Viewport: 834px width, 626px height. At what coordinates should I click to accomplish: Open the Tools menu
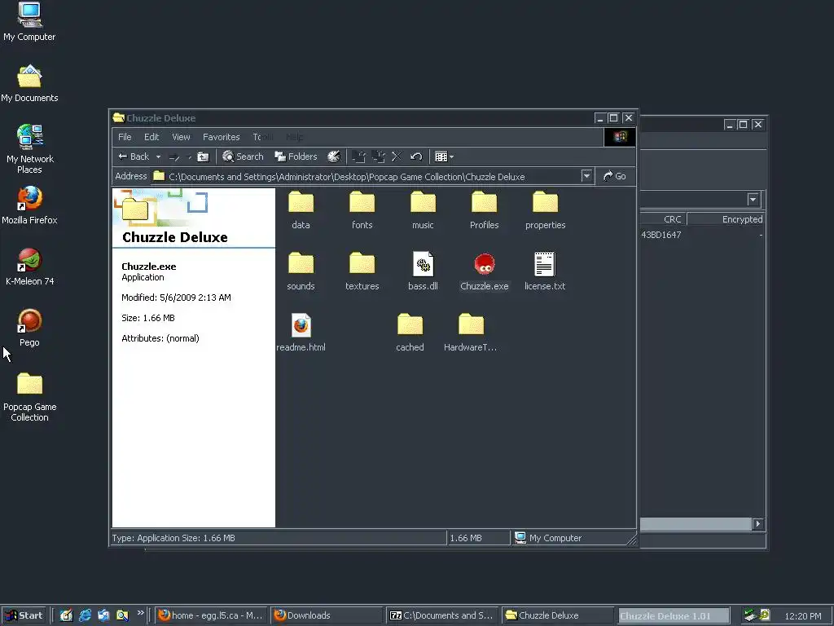tap(263, 137)
